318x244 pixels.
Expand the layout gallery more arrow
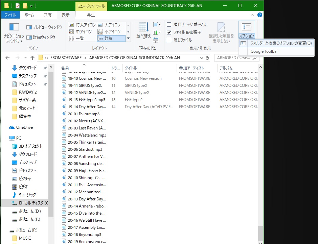point(128,38)
